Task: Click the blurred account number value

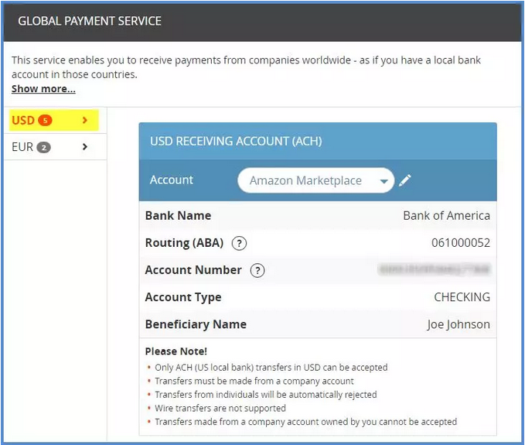Action: 435,270
